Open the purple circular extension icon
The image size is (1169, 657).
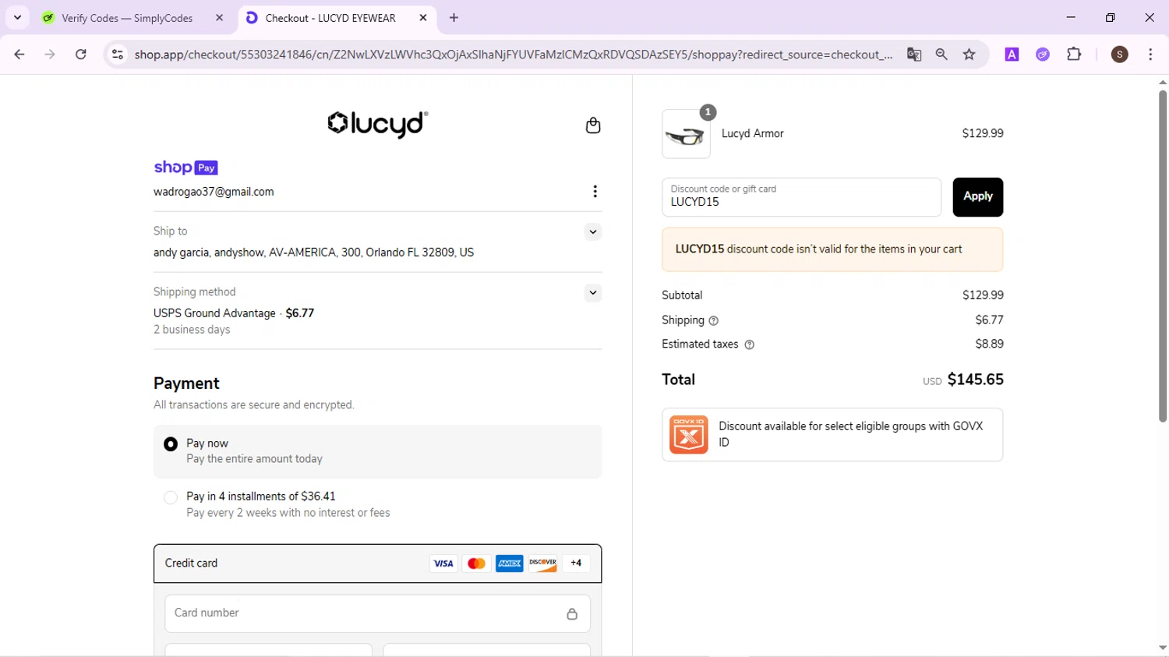(x=1043, y=55)
